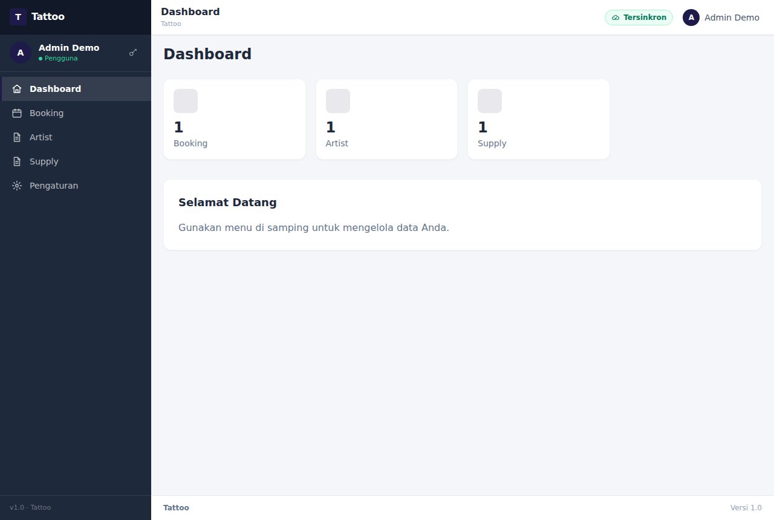Screen dimensions: 774x520
Task: Click the Pengaturan gear icon
Action: (x=17, y=186)
